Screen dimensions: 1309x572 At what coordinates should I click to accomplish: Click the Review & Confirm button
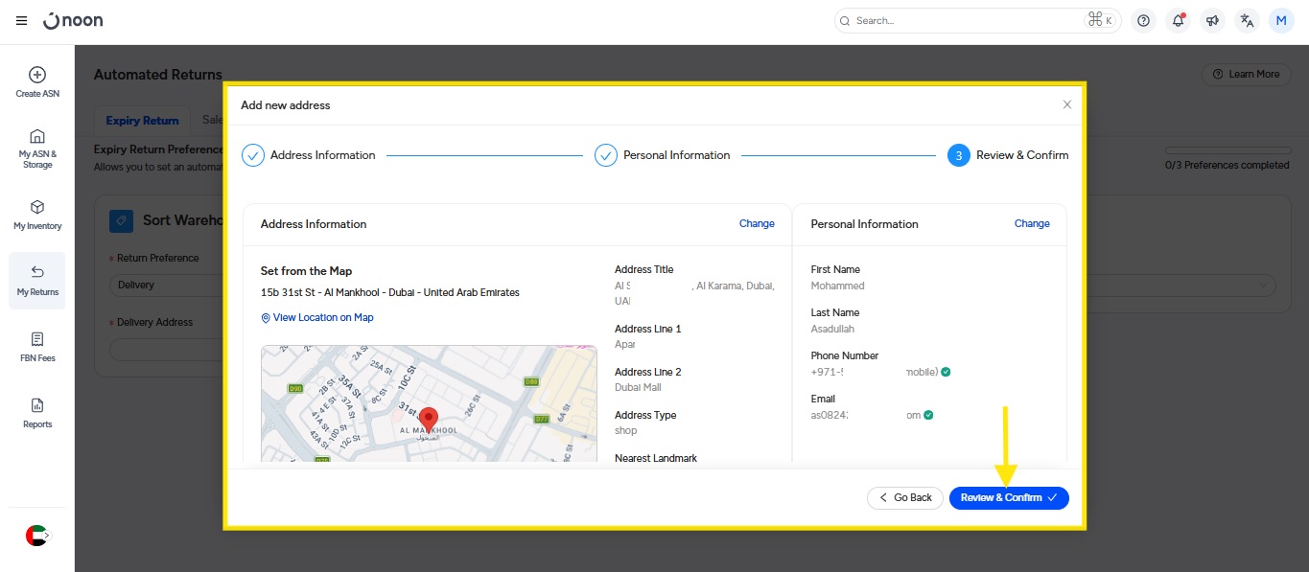click(x=1008, y=498)
